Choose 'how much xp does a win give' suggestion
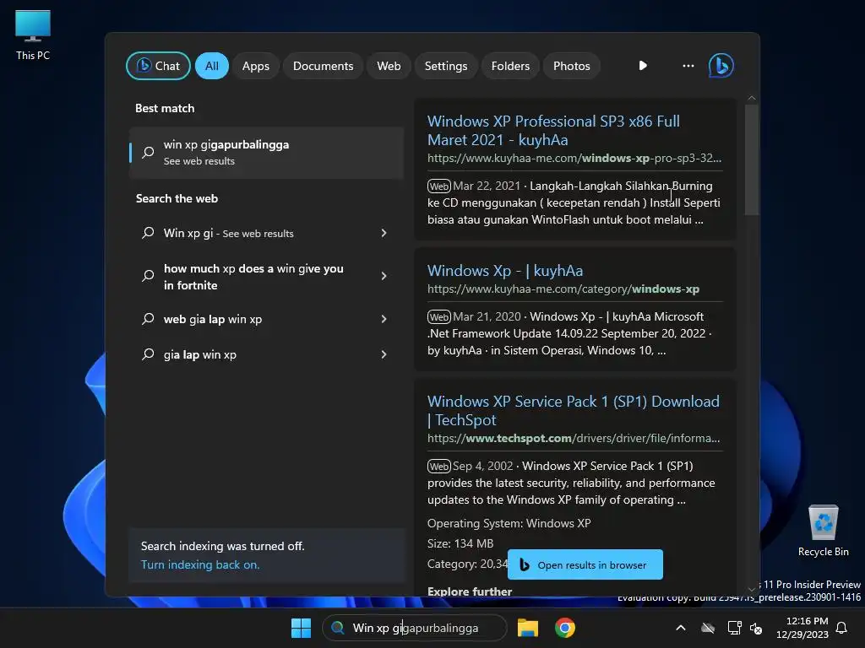865x648 pixels. (266, 277)
